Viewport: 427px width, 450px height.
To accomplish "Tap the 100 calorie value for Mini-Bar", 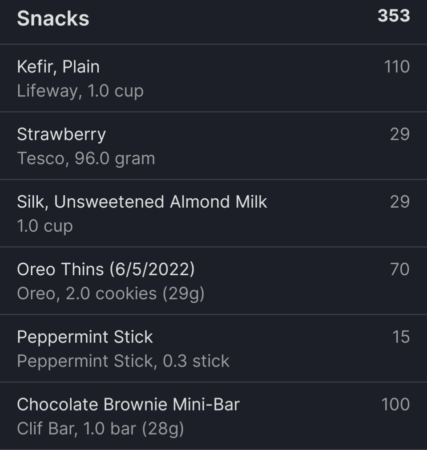I will (395, 404).
